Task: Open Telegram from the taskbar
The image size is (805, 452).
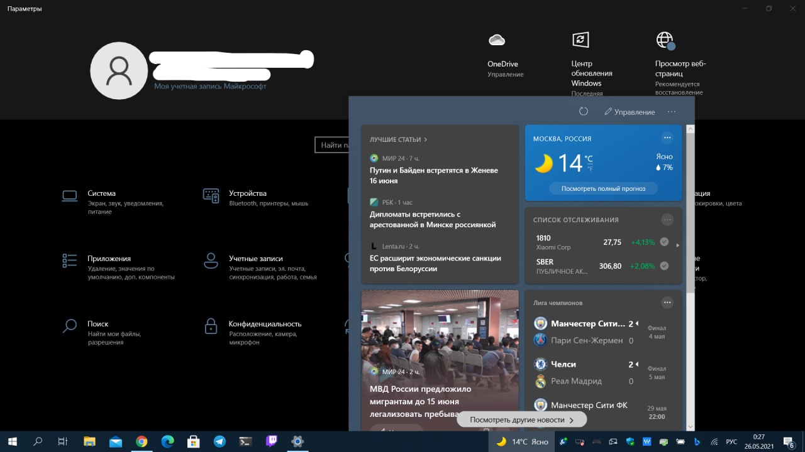Action: [x=219, y=441]
